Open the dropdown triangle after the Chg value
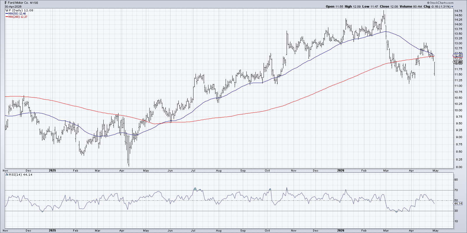467x233 pixels. [452, 7]
